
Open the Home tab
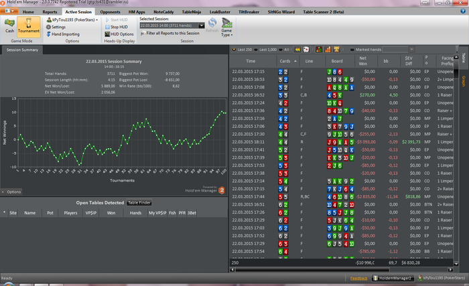pos(28,12)
